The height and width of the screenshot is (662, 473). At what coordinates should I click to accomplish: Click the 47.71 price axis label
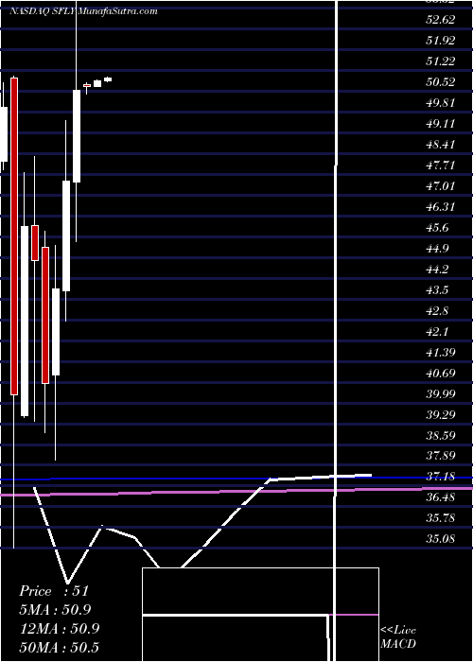click(x=441, y=165)
